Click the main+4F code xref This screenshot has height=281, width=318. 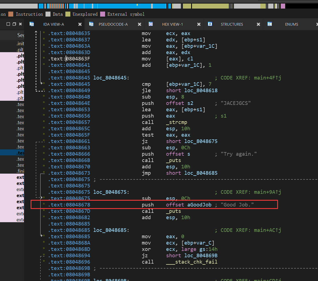coord(268,78)
